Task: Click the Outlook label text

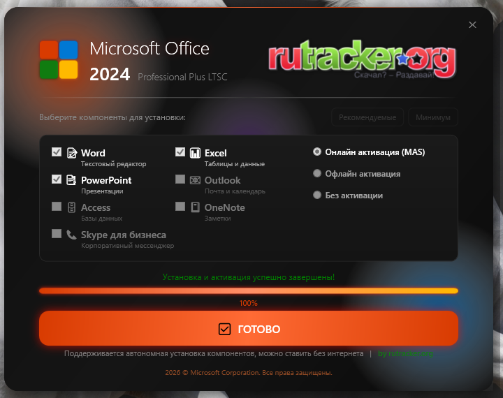Action: (223, 180)
